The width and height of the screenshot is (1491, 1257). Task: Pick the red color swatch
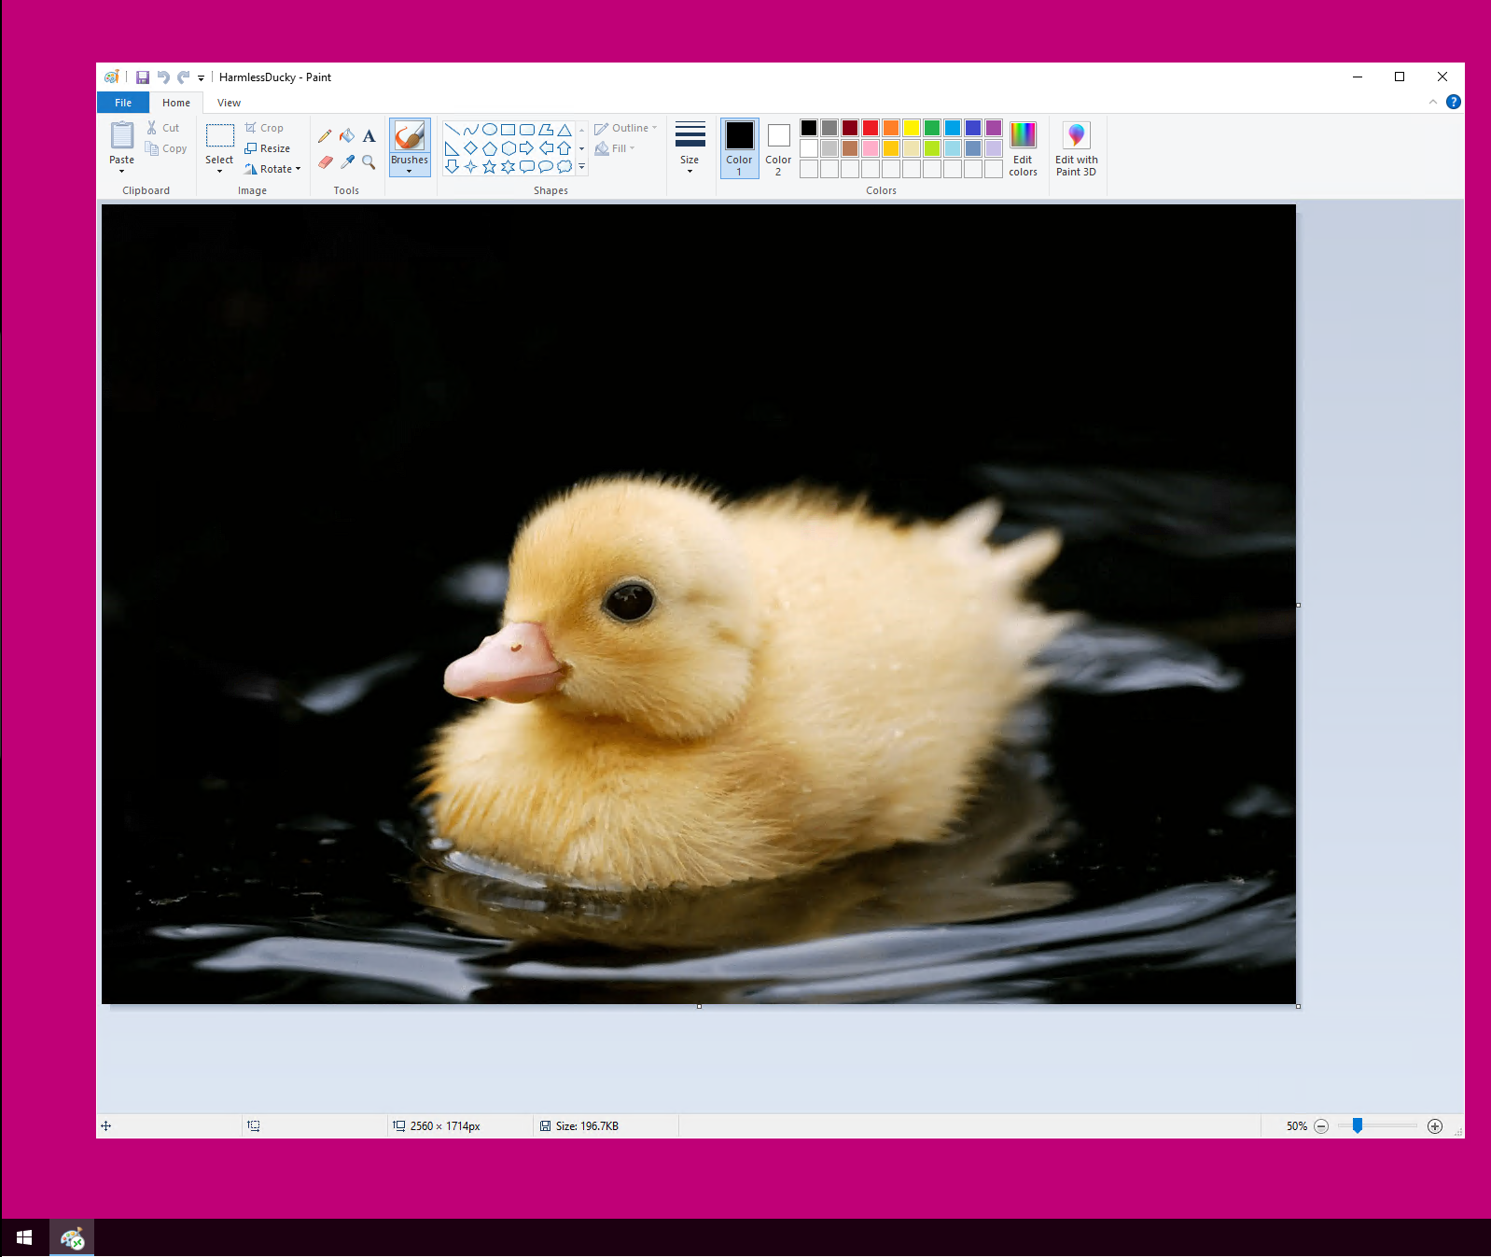click(x=871, y=128)
